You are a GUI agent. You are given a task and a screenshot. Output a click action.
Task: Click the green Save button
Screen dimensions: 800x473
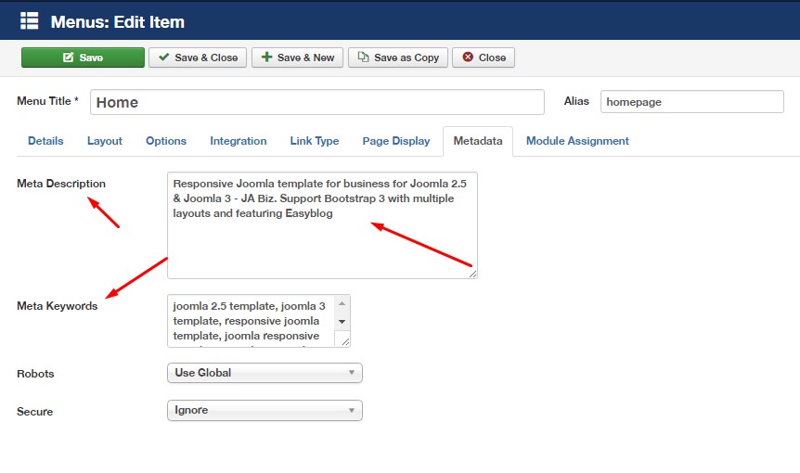coord(83,58)
